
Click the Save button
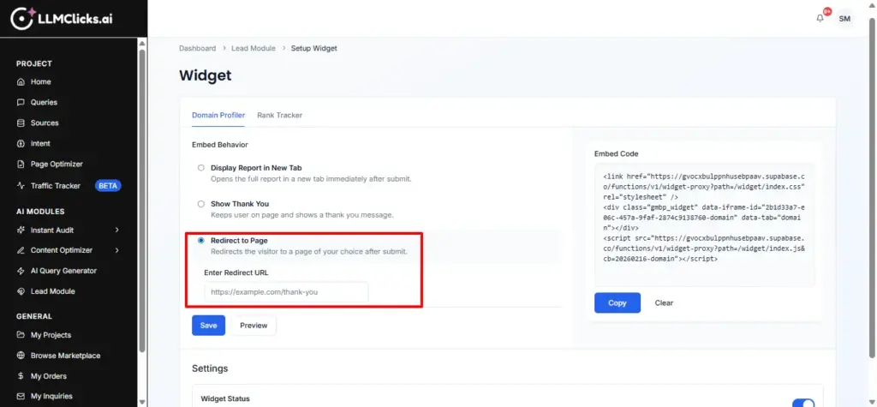pyautogui.click(x=208, y=326)
